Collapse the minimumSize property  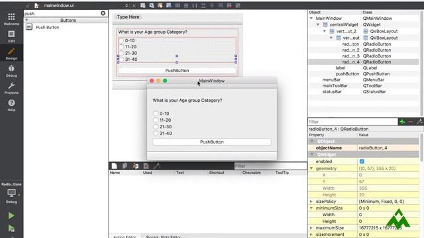311,208
